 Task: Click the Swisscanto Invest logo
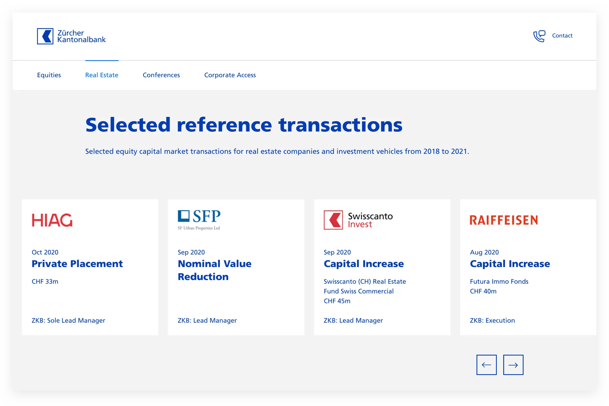[358, 220]
